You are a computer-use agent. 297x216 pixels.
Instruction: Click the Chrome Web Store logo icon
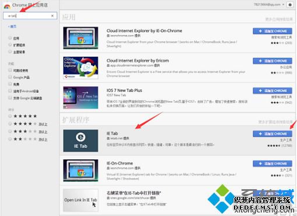[7, 6]
